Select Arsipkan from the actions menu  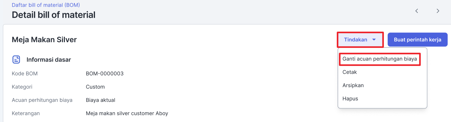point(353,85)
